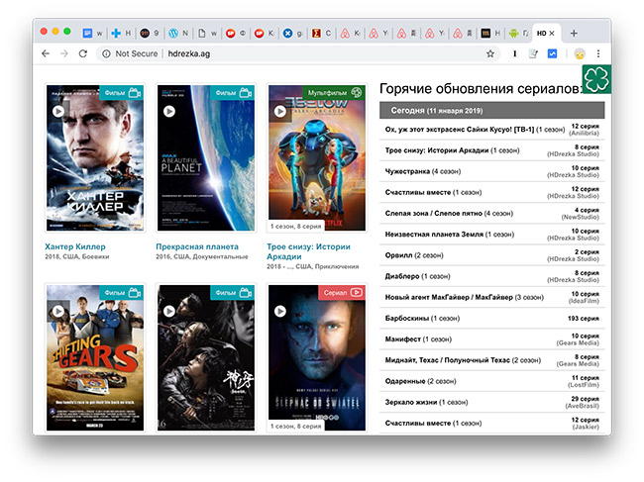This screenshot has height=482, width=644.
Task: Click play icon on Shifting Gears poster
Action: (x=58, y=311)
